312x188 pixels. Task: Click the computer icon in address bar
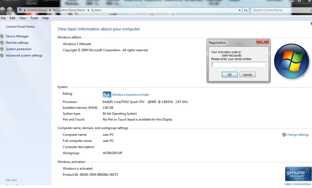[20, 10]
